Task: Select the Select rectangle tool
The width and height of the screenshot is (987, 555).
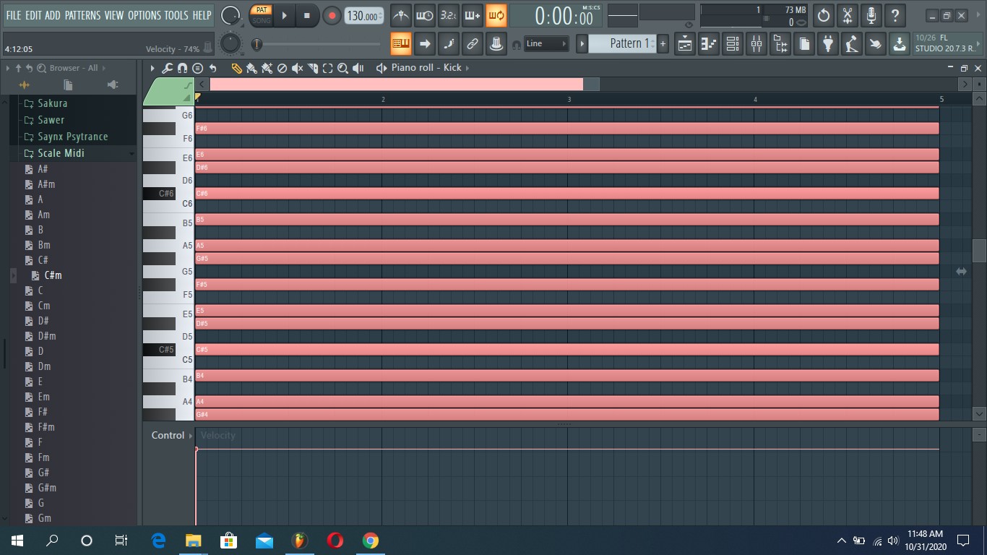Action: [327, 68]
